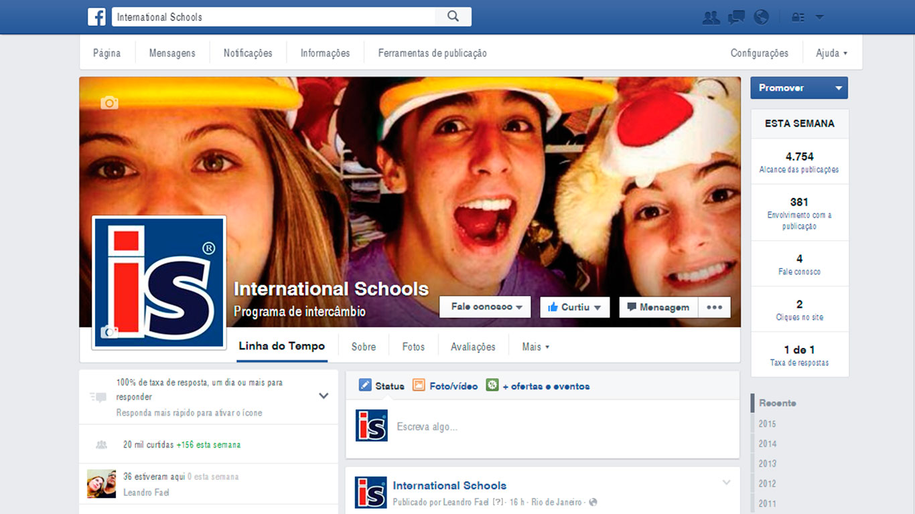Viewport: 915px width, 514px height.
Task: Select the Foto/vídeo composer tab
Action: (x=445, y=385)
